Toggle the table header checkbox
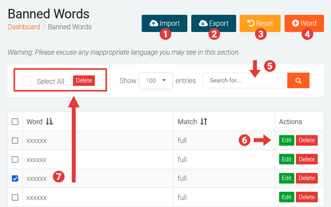Image resolution: width=331 pixels, height=207 pixels. tap(15, 122)
